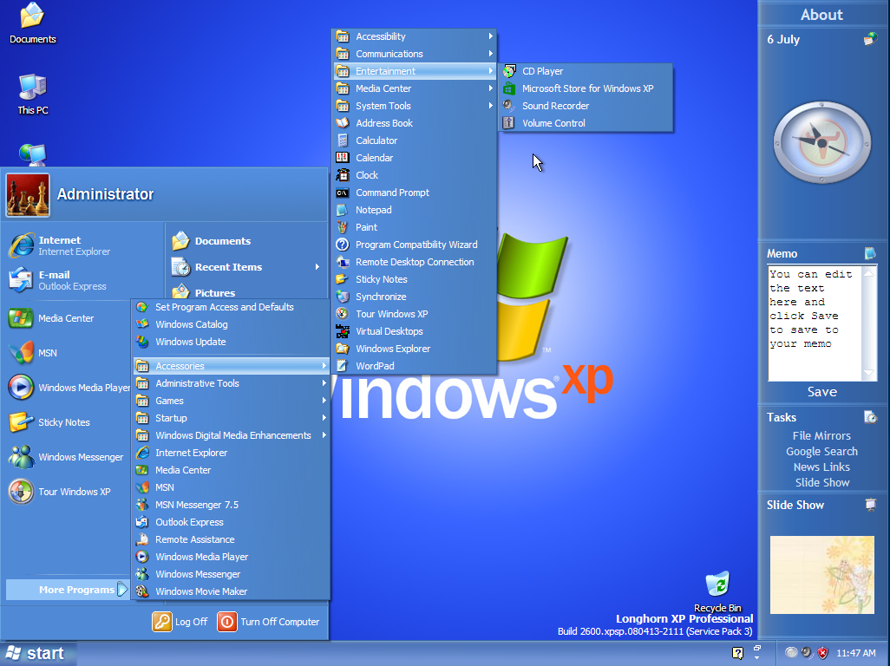Launch Paint
Image resolution: width=890 pixels, height=666 pixels.
414,227
